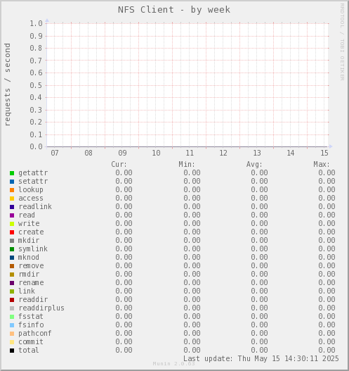Screen dimensions: 349x371
Task: Click the Max: column header
Action: (x=322, y=164)
